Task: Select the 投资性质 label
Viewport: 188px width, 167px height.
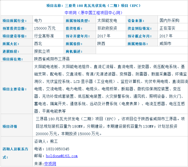Action: [74, 28]
